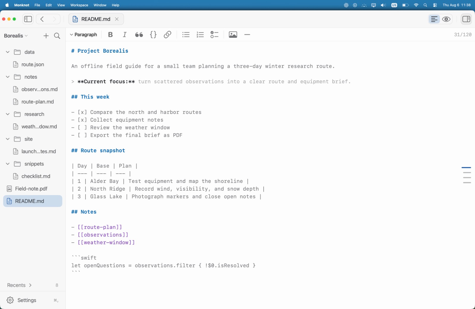Jump to top heading in outline minimap

click(x=466, y=168)
